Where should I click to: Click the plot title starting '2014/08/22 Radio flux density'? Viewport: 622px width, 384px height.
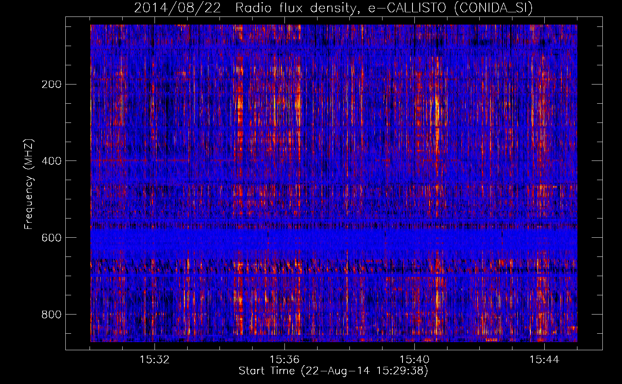click(x=333, y=8)
